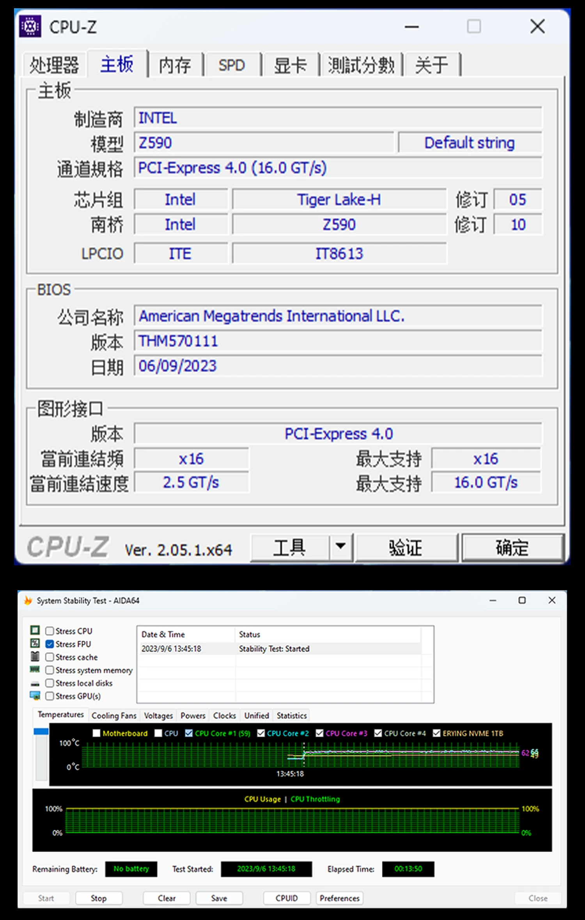Select the Cooling Fans tab
585x920 pixels.
pyautogui.click(x=114, y=715)
